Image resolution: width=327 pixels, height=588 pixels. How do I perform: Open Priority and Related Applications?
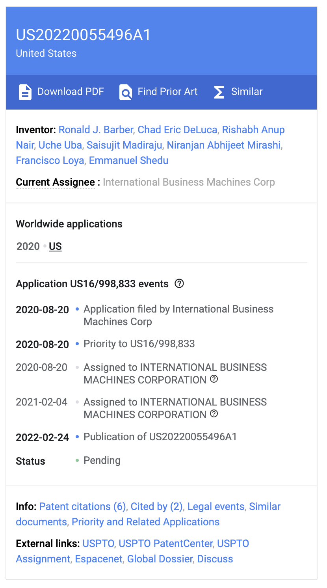[x=146, y=522]
